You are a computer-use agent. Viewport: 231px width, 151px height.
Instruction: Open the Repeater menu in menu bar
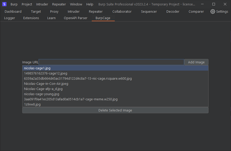click(x=59, y=4)
